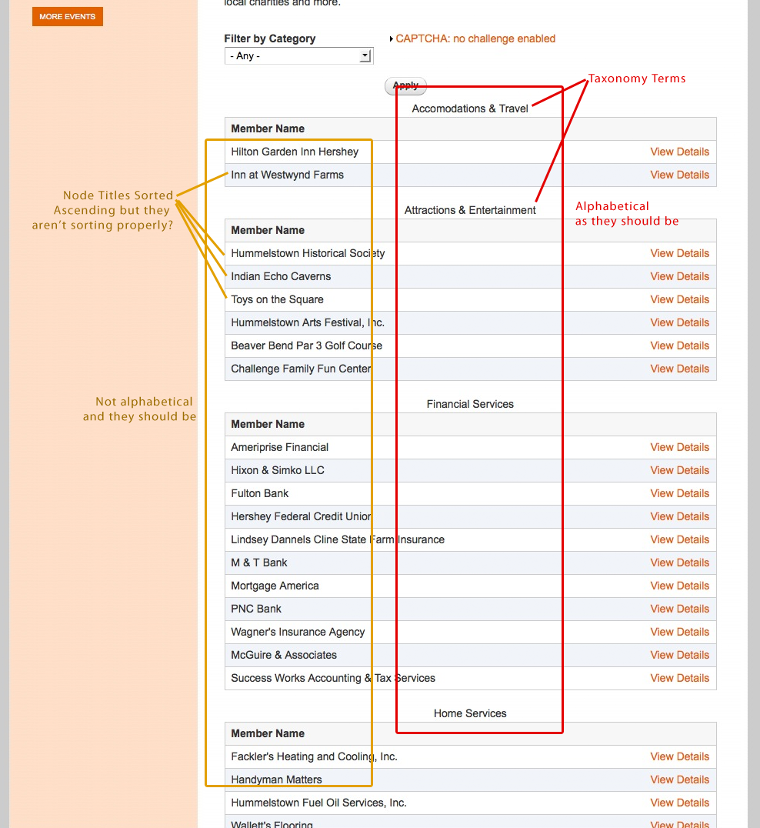
Task: View Details for Toys on the Square
Action: coord(679,299)
